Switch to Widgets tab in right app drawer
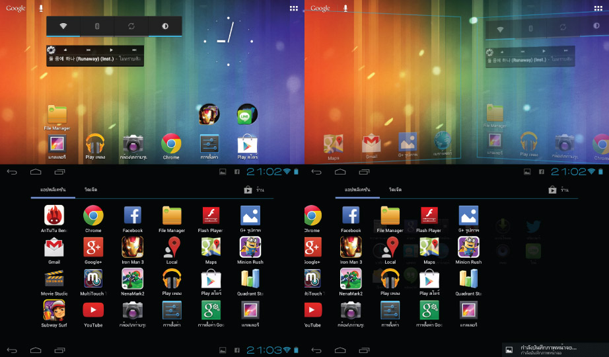The width and height of the screenshot is (609, 357). tap(396, 190)
